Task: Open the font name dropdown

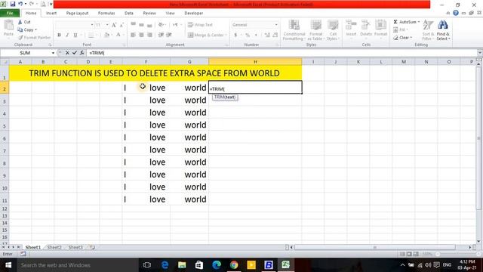Action: [x=92, y=25]
